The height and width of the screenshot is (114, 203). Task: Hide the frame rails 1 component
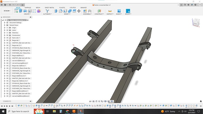(7, 38)
